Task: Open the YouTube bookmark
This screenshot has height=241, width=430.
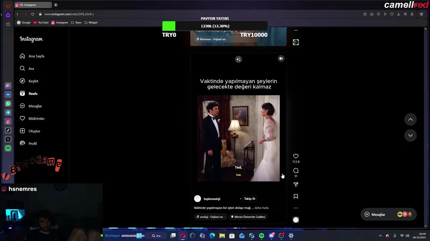Action: 41,22
